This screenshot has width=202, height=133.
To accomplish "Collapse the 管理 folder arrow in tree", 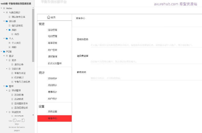I will (x=4, y=86).
